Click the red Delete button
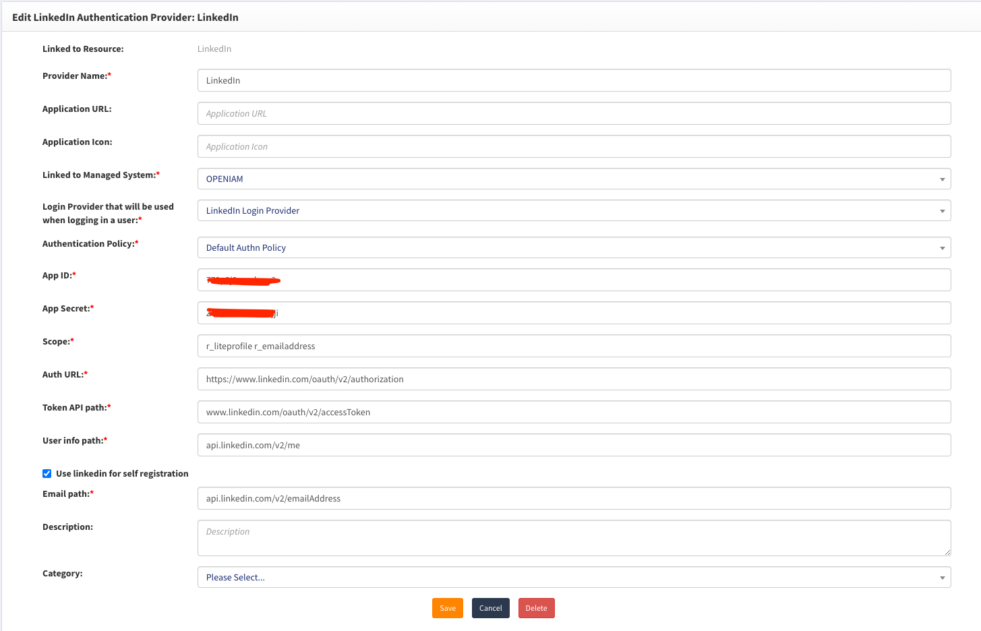The height and width of the screenshot is (631, 981). point(537,608)
